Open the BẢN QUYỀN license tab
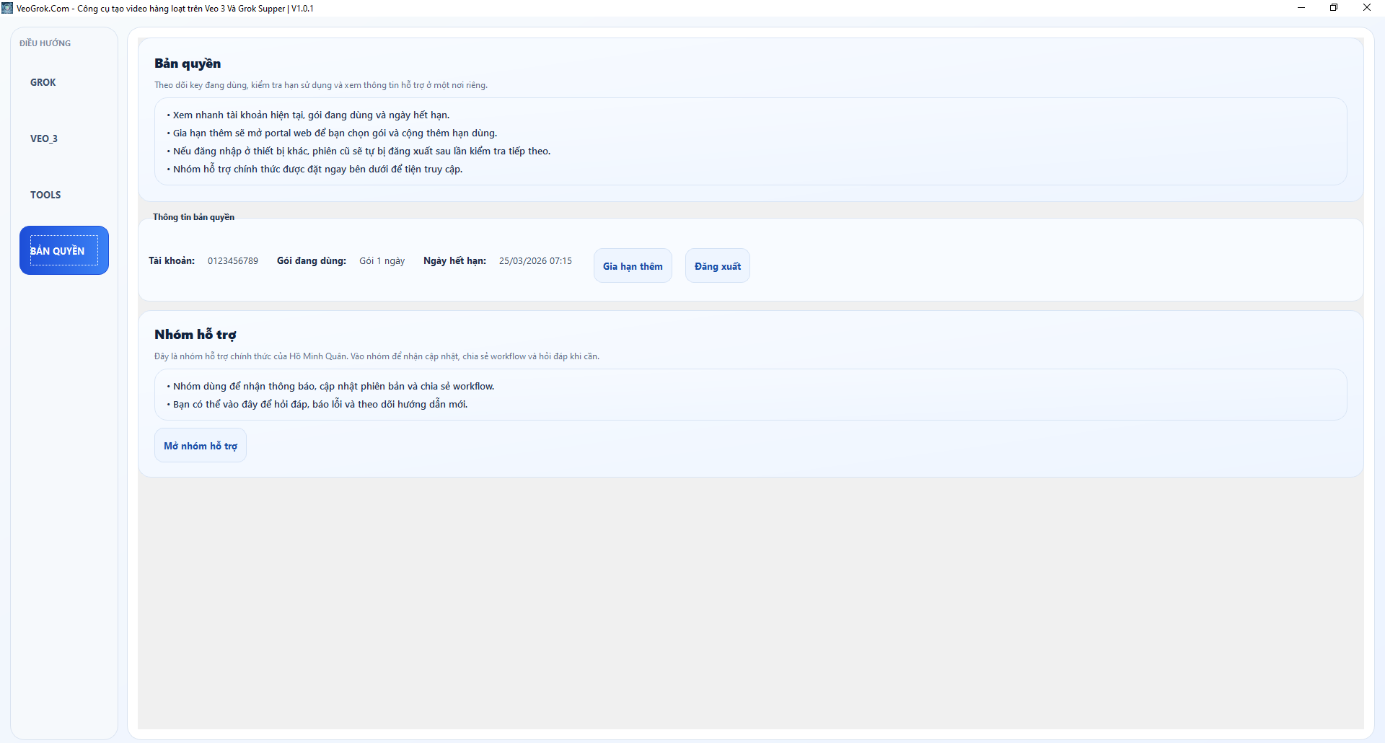1385x743 pixels. tap(63, 250)
